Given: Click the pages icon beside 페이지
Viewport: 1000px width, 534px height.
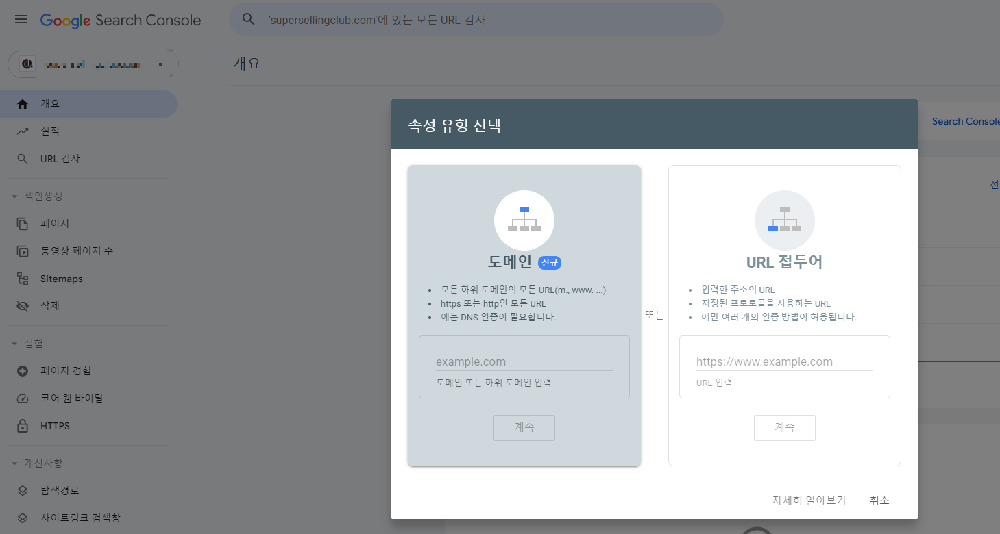Looking at the screenshot, I should pos(23,224).
